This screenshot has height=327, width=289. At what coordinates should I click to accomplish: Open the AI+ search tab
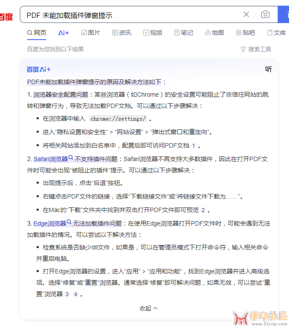(64, 33)
